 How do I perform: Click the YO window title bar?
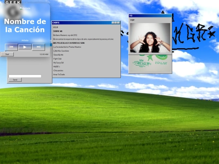pyautogui.click(x=150, y=16)
